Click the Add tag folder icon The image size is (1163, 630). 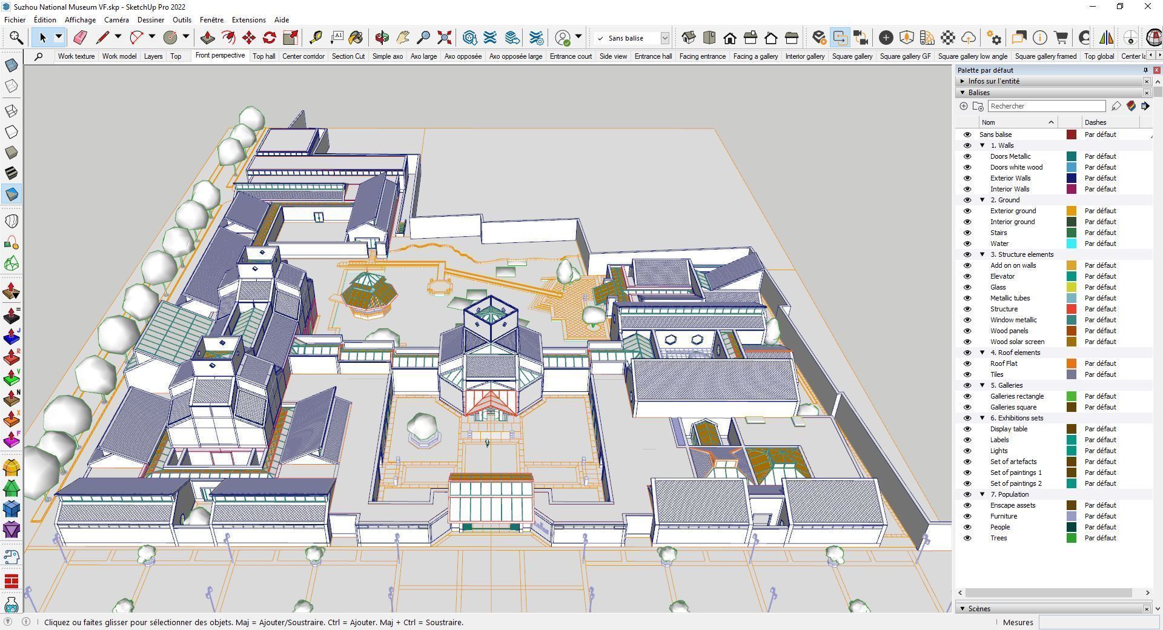point(978,106)
